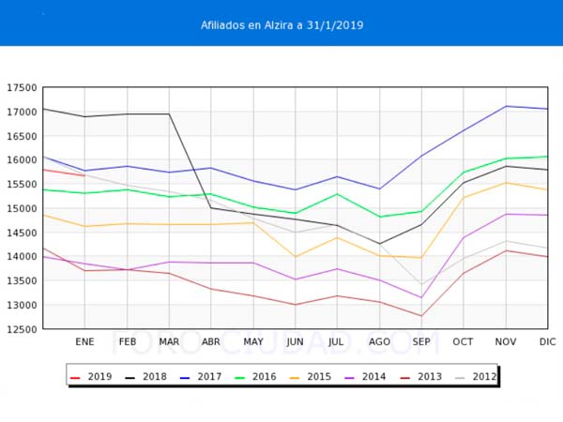Click the 15500 y-axis value

(22, 185)
